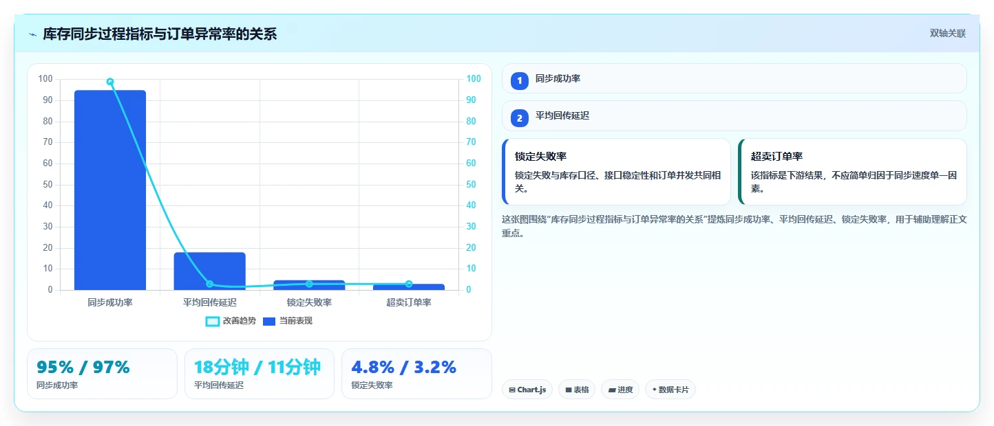Toggle the 改善趋势 legend item
This screenshot has height=426, width=994.
pos(231,321)
